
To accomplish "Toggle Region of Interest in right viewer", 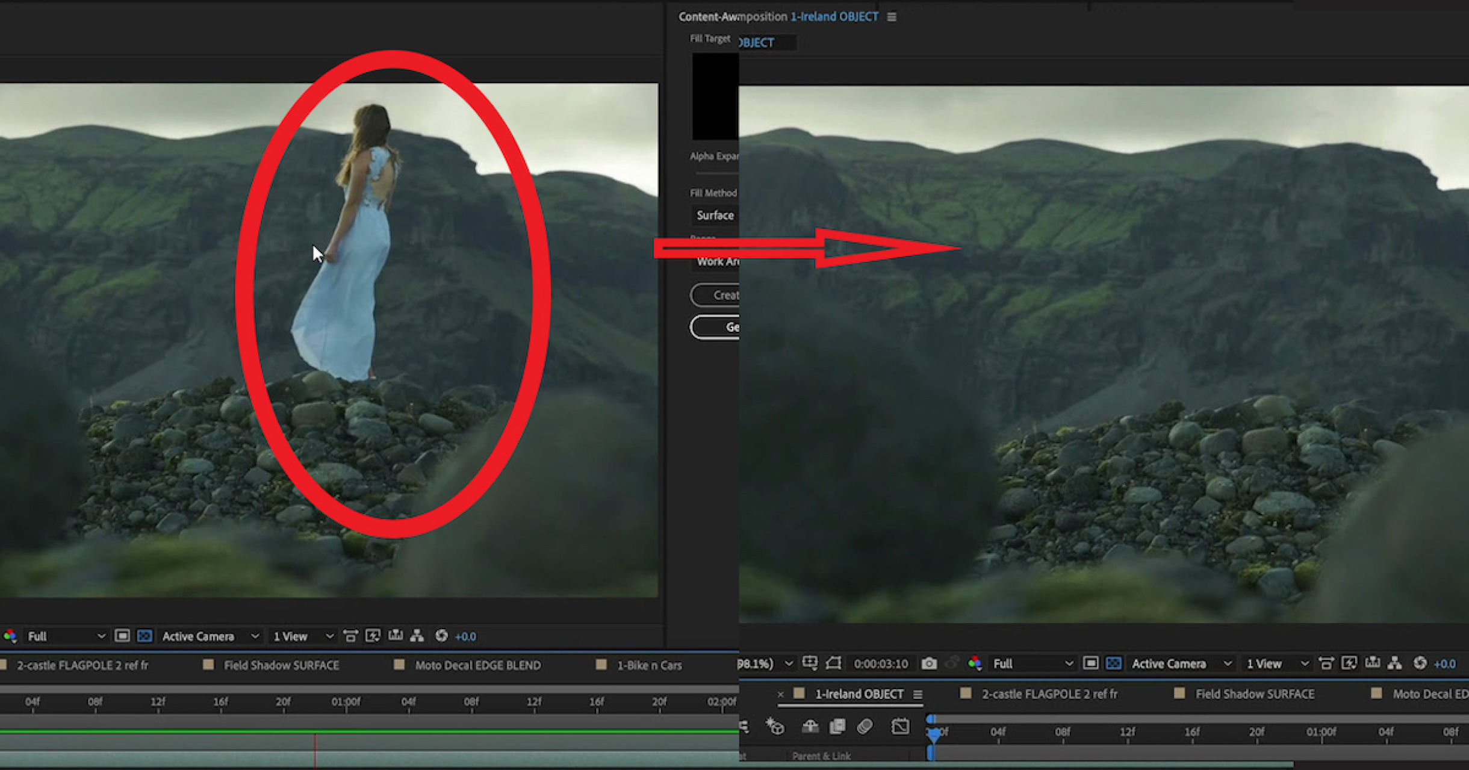I will (x=1090, y=663).
